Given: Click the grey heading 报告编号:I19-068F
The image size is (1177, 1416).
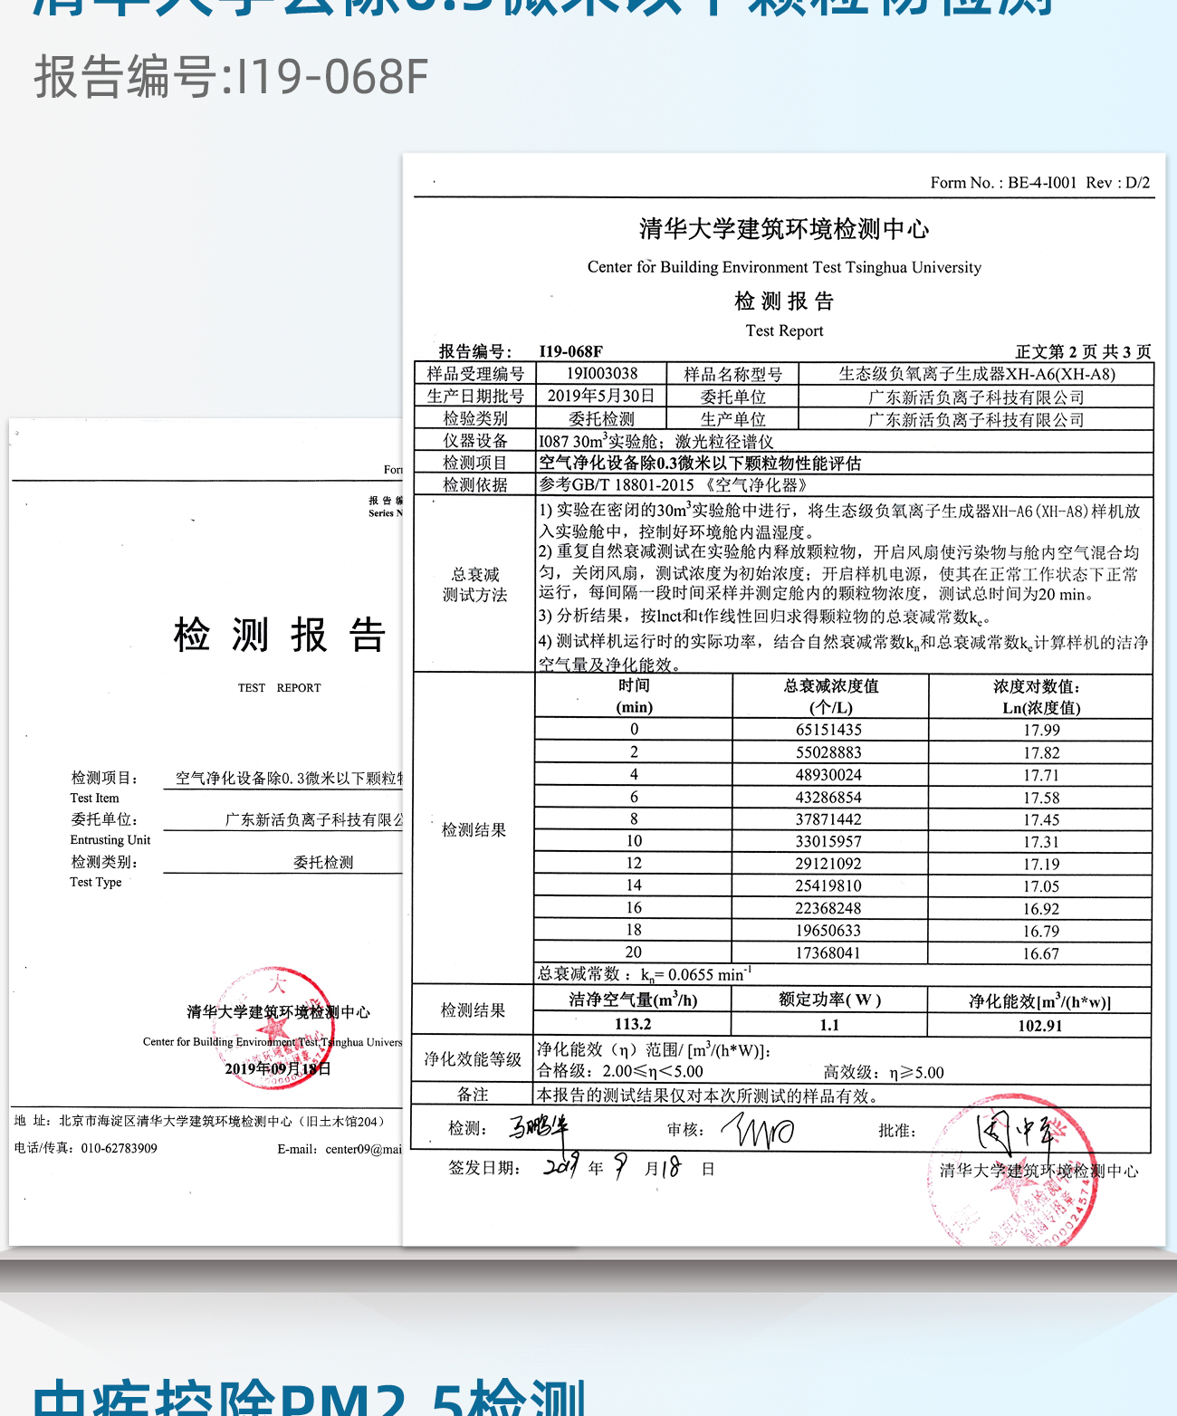Looking at the screenshot, I should [231, 76].
